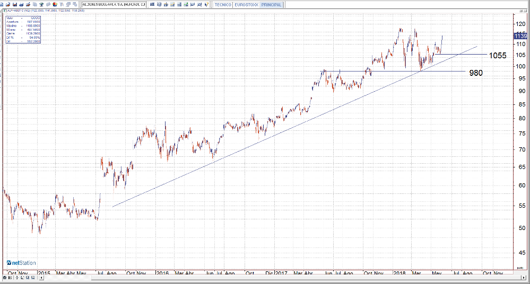
Task: Click the help pointer with question mark
Action: tap(206, 4)
